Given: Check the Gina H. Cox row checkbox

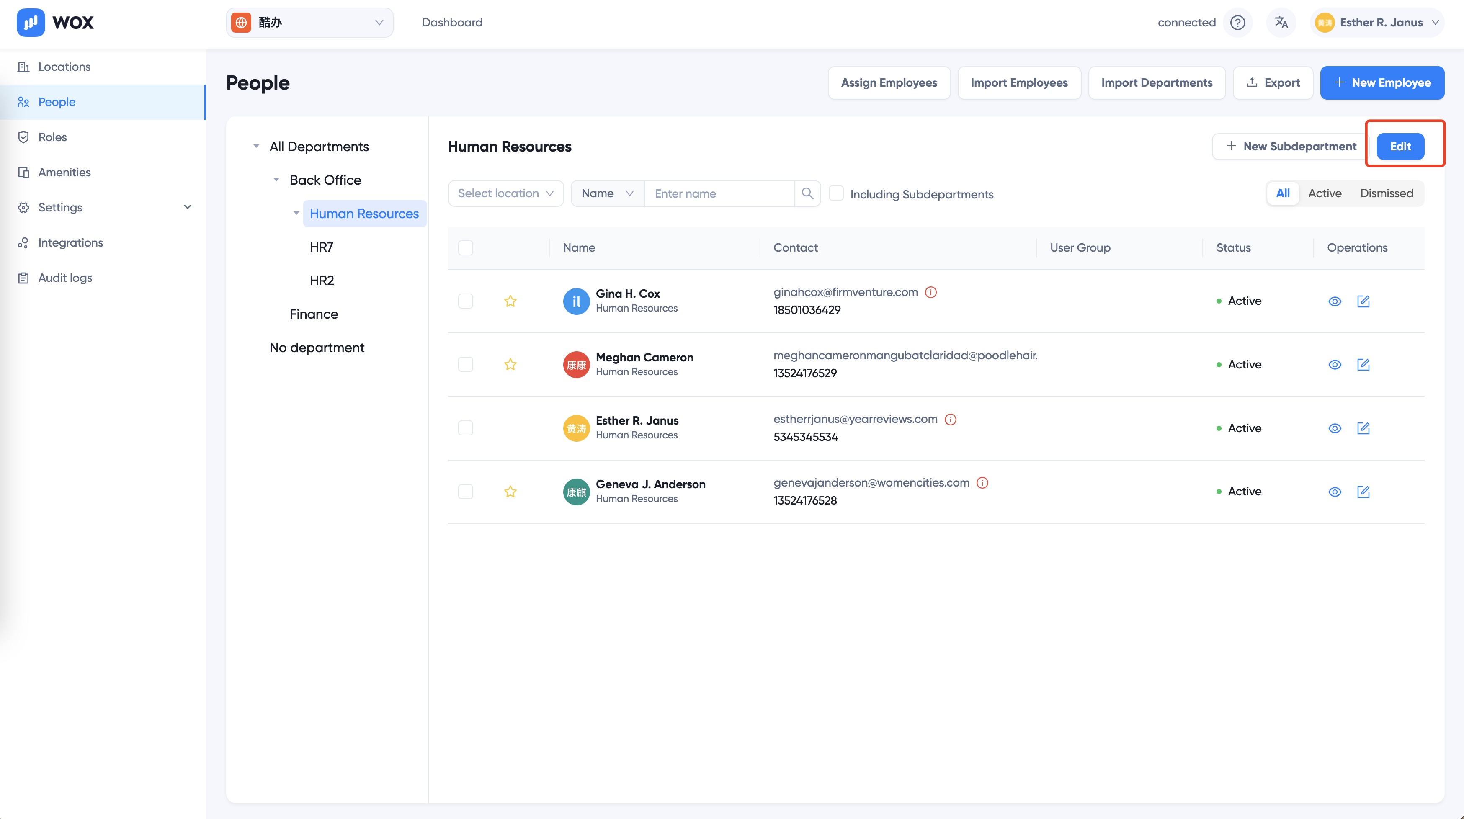Looking at the screenshot, I should coord(466,301).
